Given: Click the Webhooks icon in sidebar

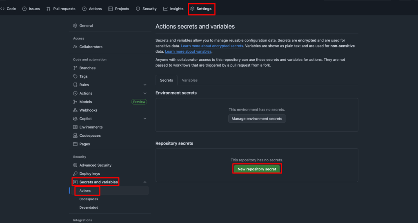Looking at the screenshot, I should (x=75, y=110).
